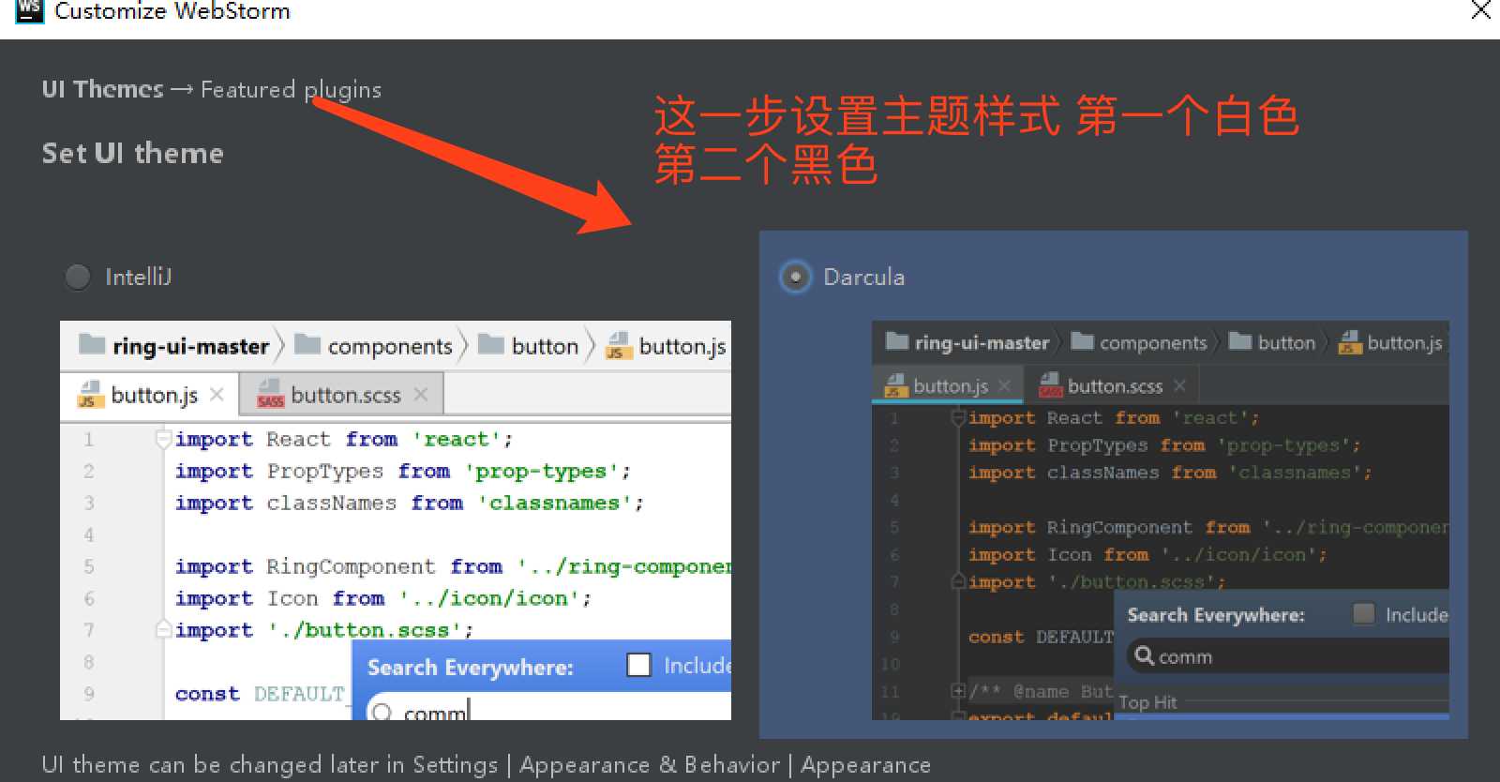Select the IntelliJ theme radio button

pos(78,277)
